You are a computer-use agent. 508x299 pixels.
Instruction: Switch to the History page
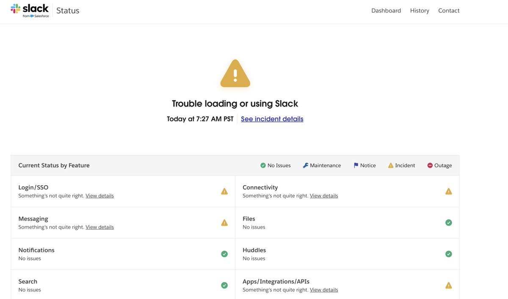[x=420, y=10]
